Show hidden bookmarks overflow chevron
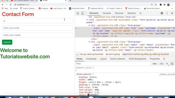Image resolution: width=175 pixels, height=98 pixels. (172, 8)
